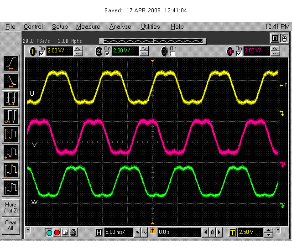Click the printer icon in bottom toolbar

(x=73, y=232)
